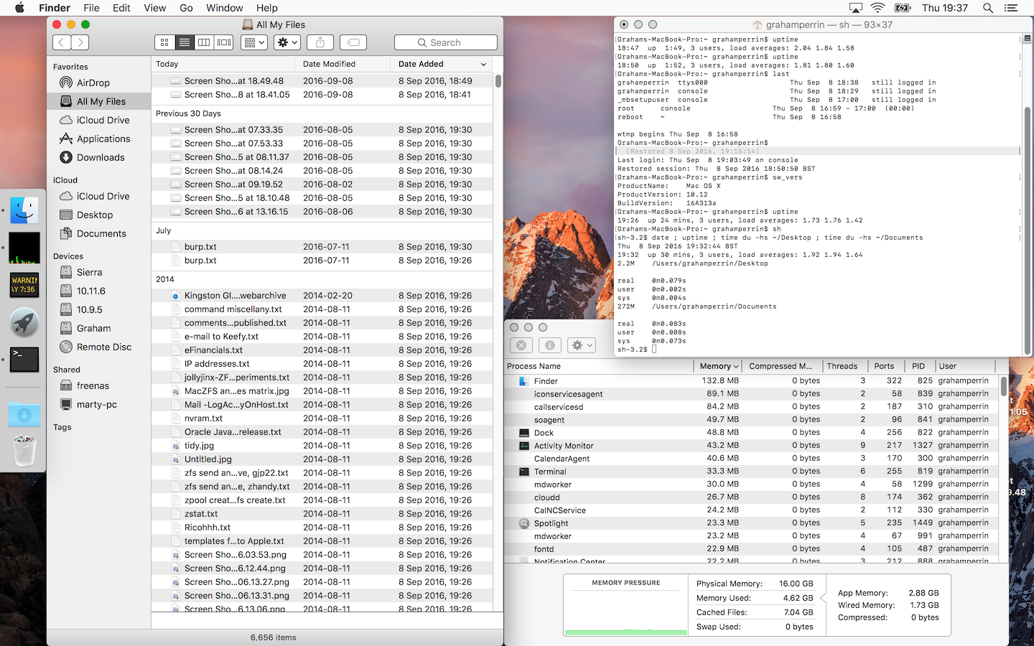Click the Activity Monitor Dock icon
The image size is (1034, 646).
[x=24, y=248]
